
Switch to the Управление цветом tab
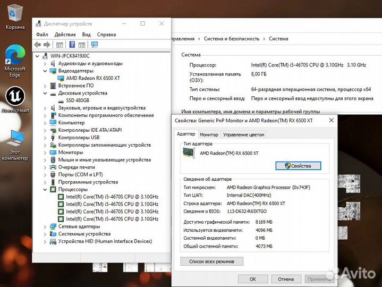click(243, 134)
